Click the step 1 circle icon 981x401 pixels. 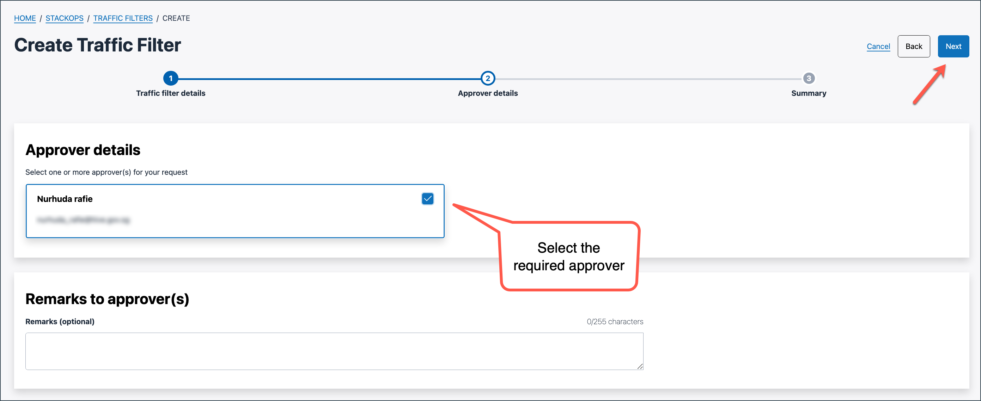171,78
